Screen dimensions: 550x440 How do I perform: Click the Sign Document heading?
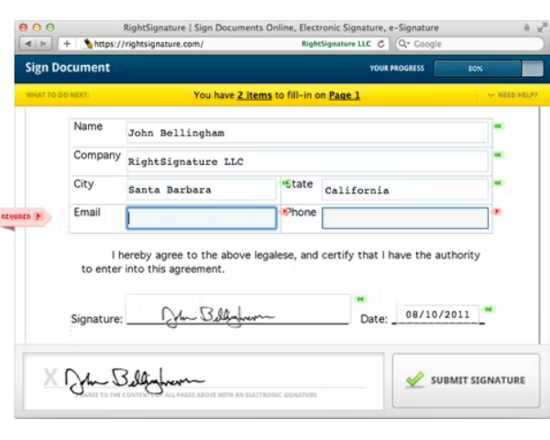tap(68, 67)
